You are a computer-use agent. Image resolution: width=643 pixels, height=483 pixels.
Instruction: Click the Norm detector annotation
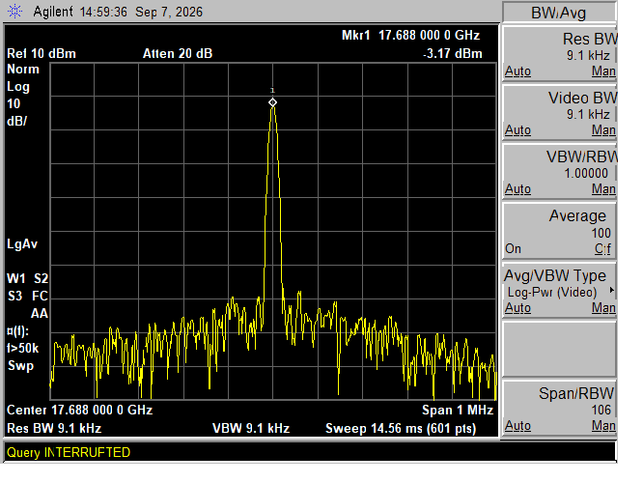click(23, 69)
